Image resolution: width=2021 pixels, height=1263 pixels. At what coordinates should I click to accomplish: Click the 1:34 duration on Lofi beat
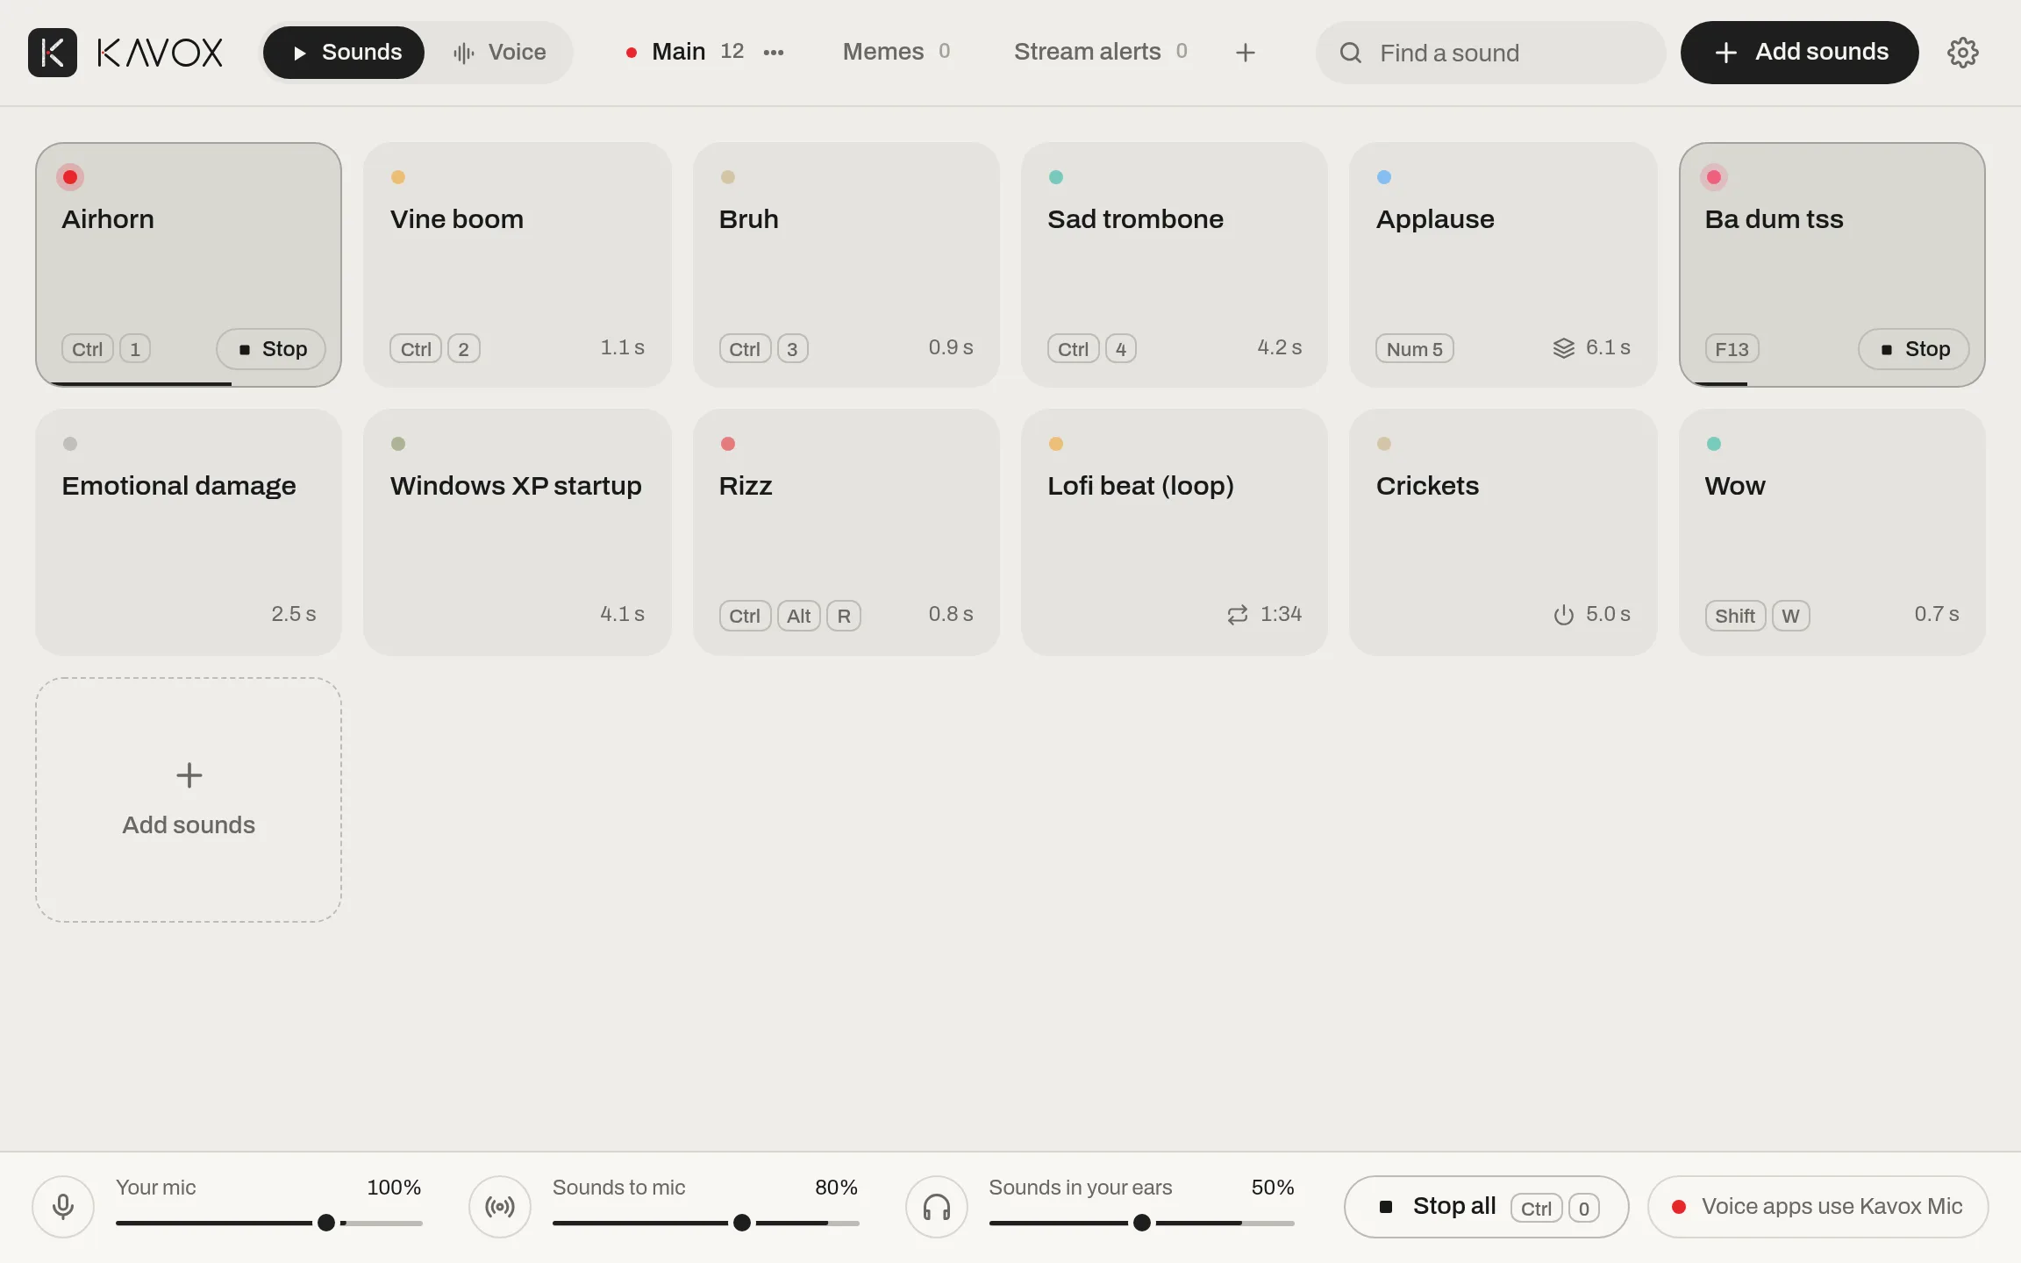click(x=1281, y=614)
